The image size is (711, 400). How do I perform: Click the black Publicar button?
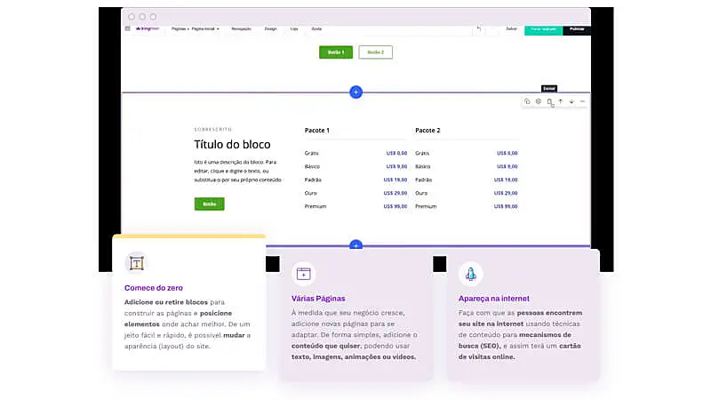pyautogui.click(x=577, y=30)
